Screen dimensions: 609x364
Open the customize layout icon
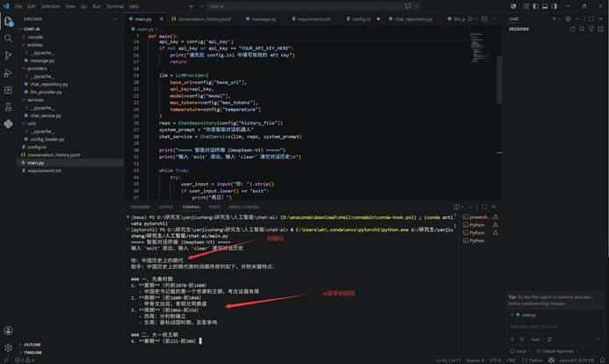(x=526, y=6)
